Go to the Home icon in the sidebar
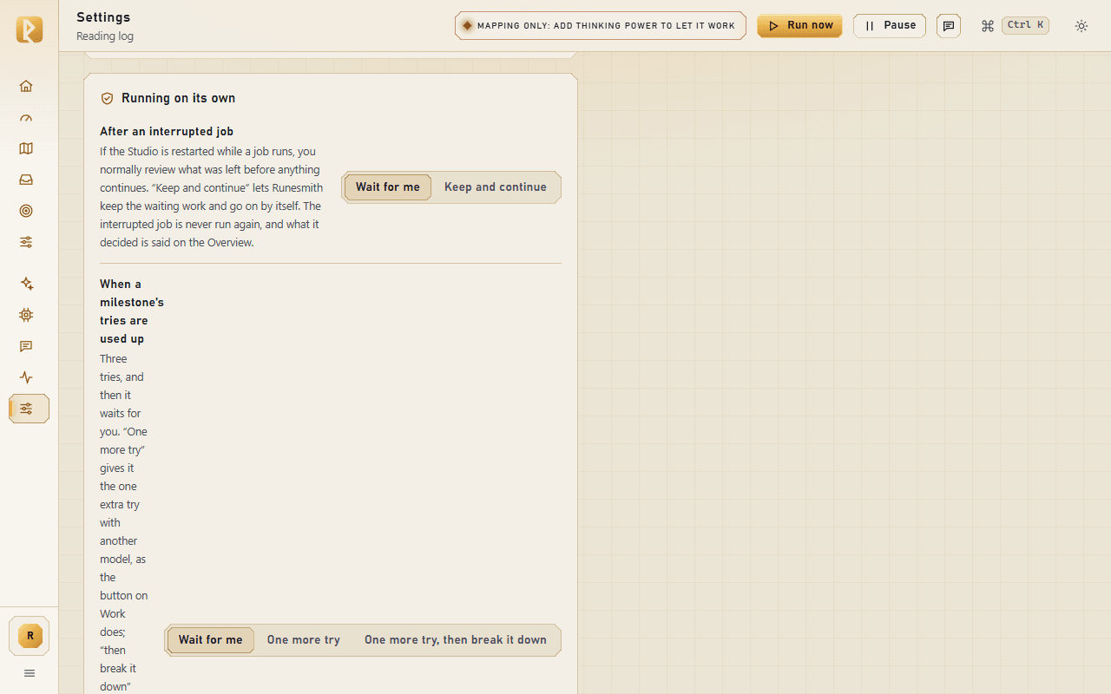The width and height of the screenshot is (1111, 694). click(26, 86)
